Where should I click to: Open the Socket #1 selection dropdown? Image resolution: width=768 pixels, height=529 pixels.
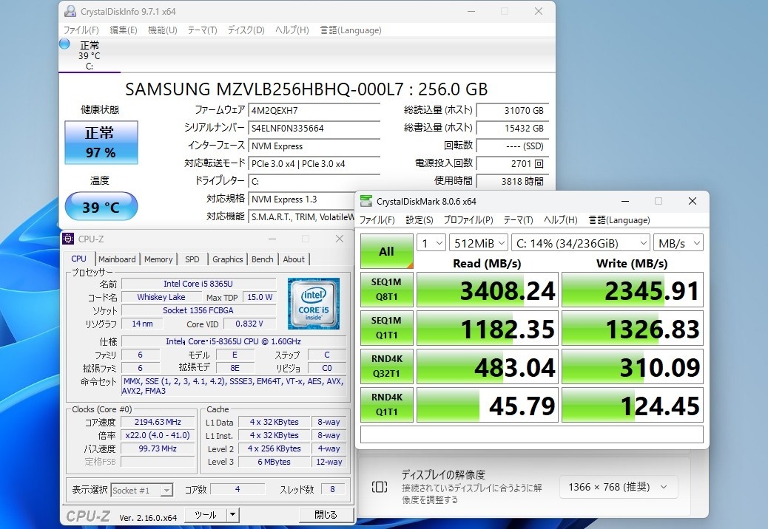[142, 490]
